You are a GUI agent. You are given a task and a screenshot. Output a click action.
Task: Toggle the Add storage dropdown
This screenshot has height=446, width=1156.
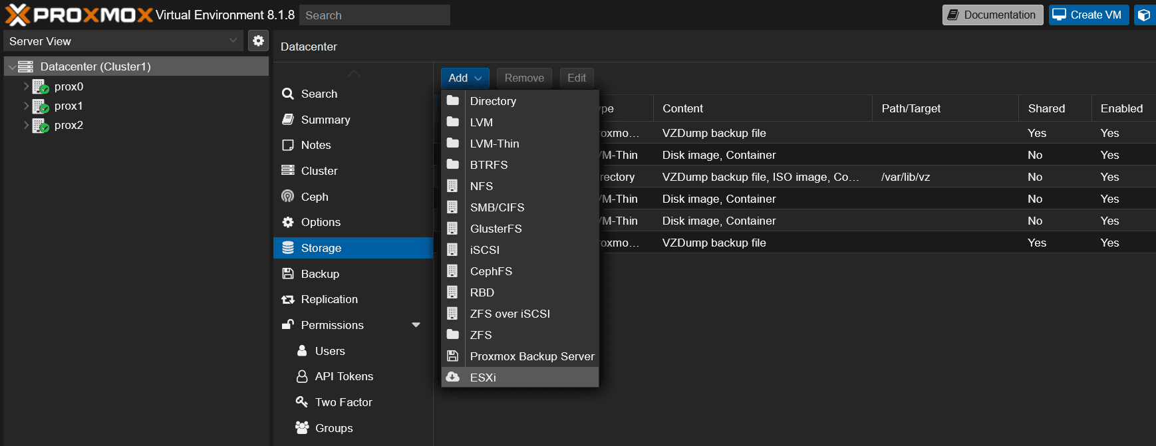point(465,78)
